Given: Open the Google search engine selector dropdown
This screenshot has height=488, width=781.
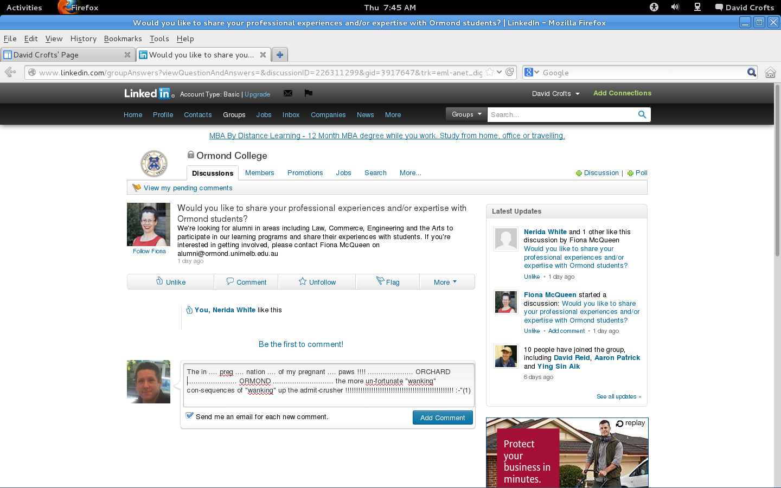Looking at the screenshot, I should pyautogui.click(x=532, y=72).
